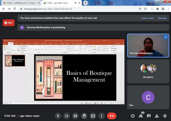
Task: Open the chat with everyone icon
Action: [x=149, y=116]
